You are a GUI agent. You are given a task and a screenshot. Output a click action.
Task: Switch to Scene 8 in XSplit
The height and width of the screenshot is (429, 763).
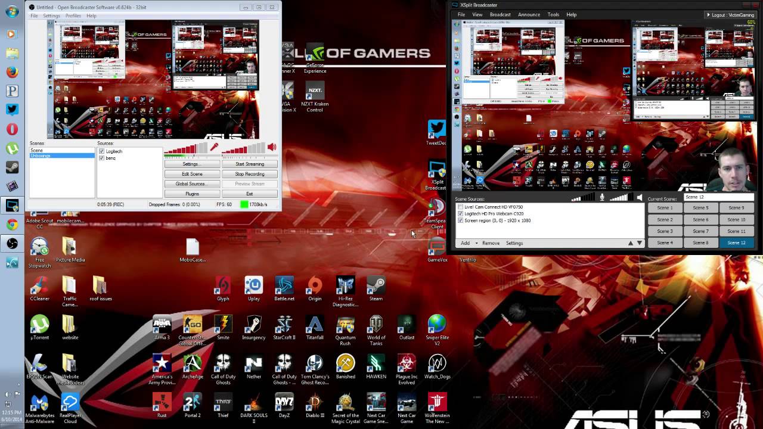tap(700, 243)
